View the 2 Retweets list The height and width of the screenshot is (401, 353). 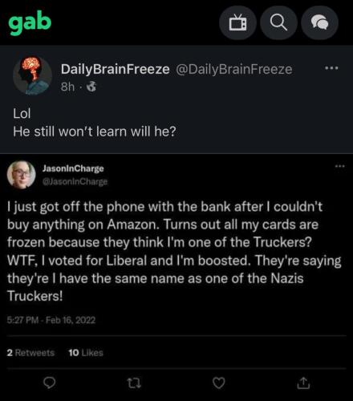click(30, 353)
